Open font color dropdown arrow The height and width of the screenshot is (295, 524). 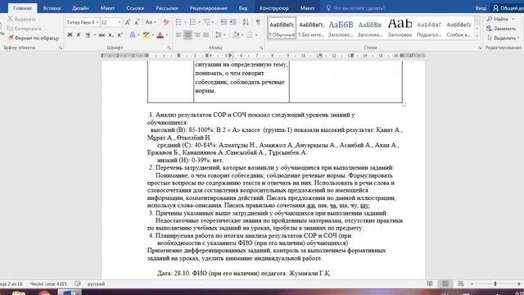pyautogui.click(x=167, y=34)
